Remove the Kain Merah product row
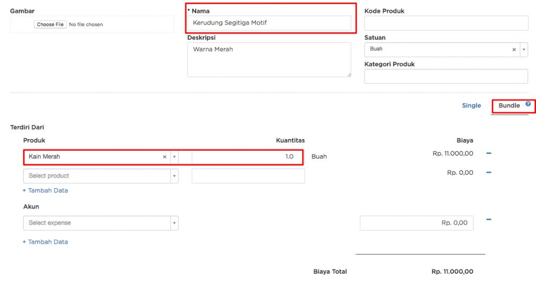The image size is (536, 285). click(x=489, y=153)
